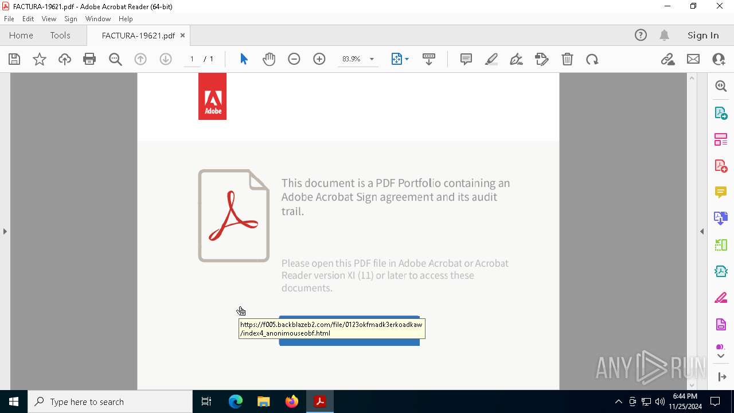The height and width of the screenshot is (413, 734).
Task: Open purple page tool in sidebar
Action: coord(721,325)
